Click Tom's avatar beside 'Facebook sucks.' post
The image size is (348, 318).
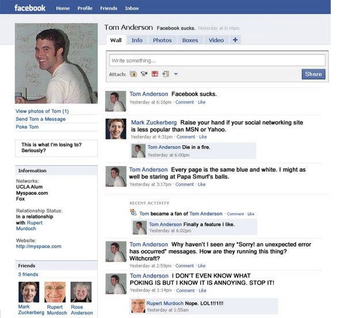click(116, 101)
